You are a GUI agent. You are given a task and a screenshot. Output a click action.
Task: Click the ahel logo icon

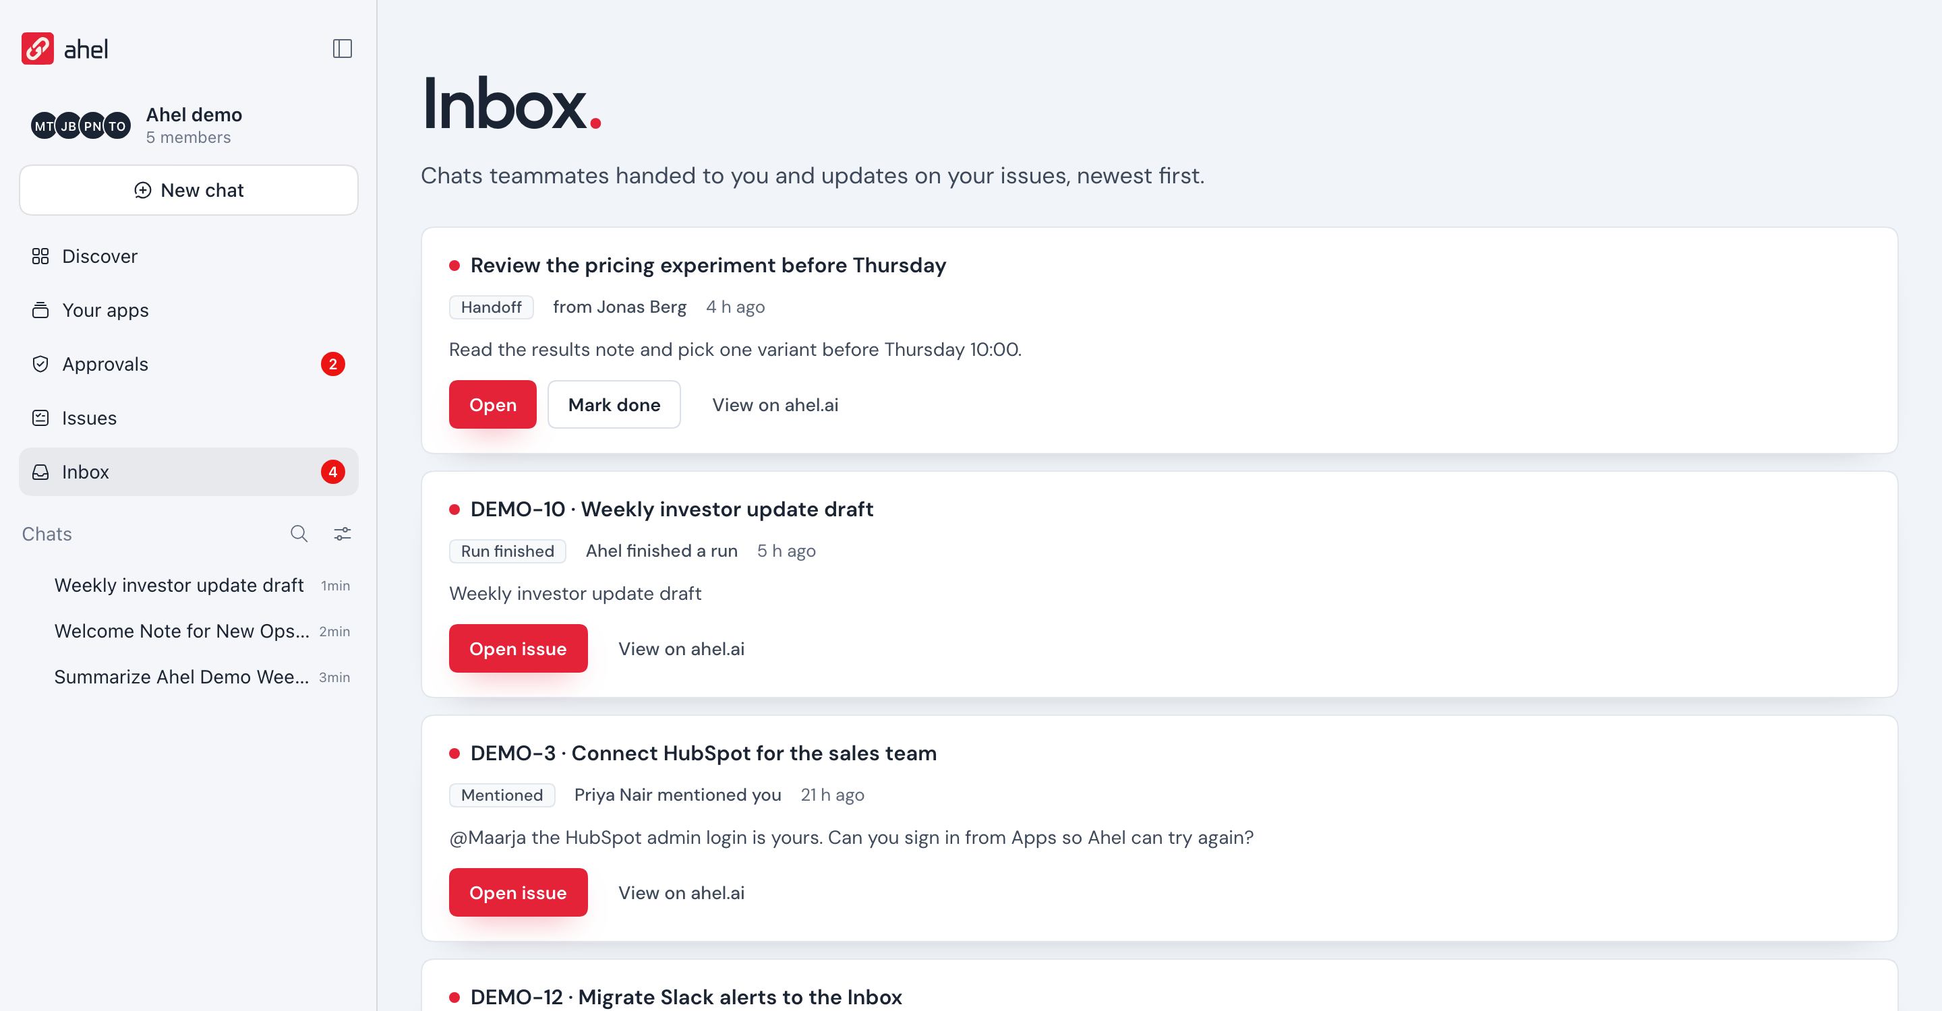(37, 49)
